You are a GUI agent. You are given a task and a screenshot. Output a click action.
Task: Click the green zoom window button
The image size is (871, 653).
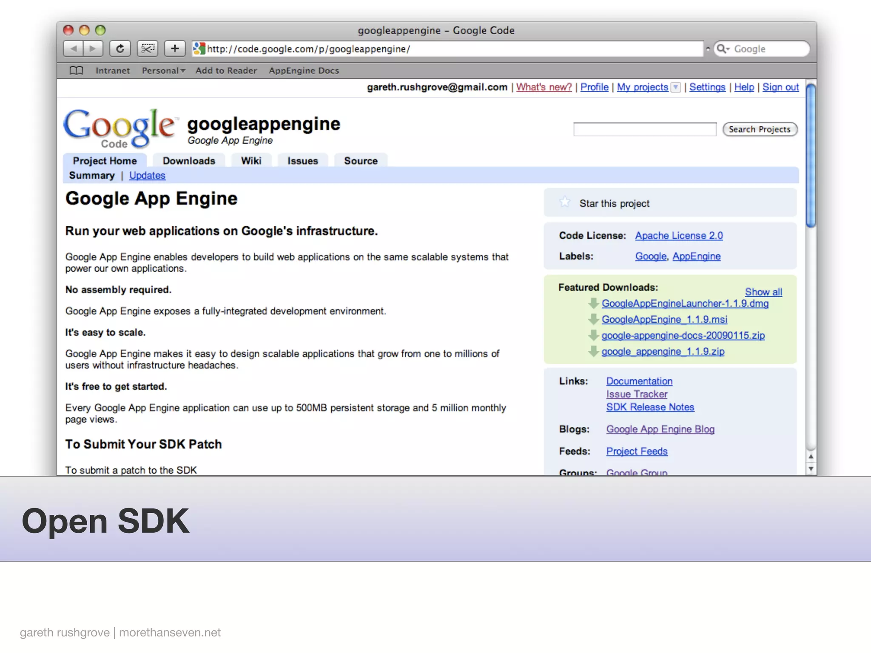pos(100,30)
